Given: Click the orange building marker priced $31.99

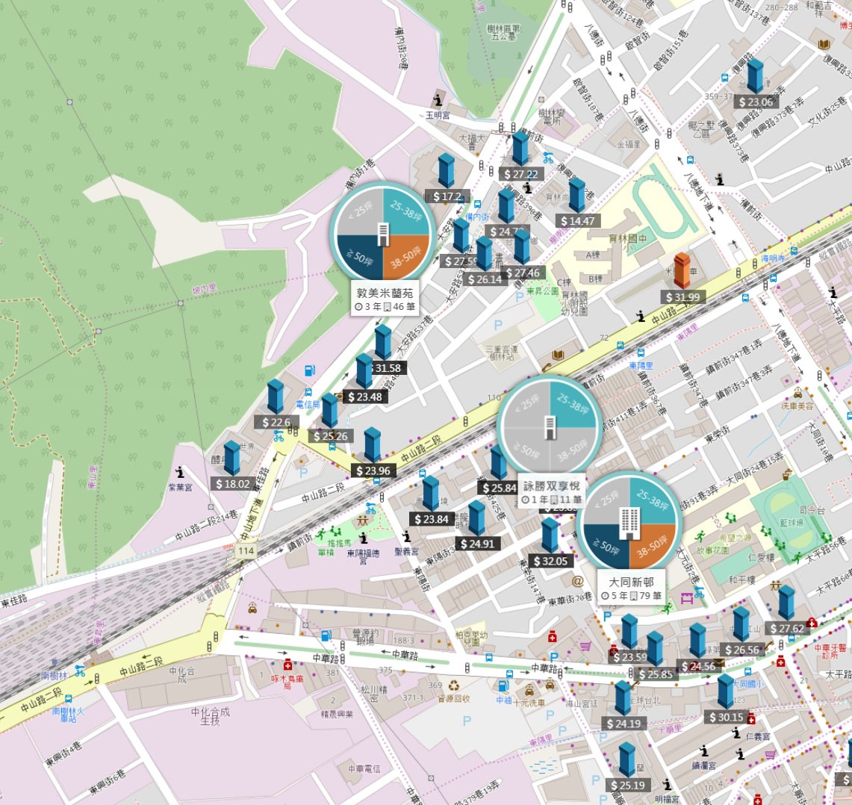Looking at the screenshot, I should coord(682,270).
